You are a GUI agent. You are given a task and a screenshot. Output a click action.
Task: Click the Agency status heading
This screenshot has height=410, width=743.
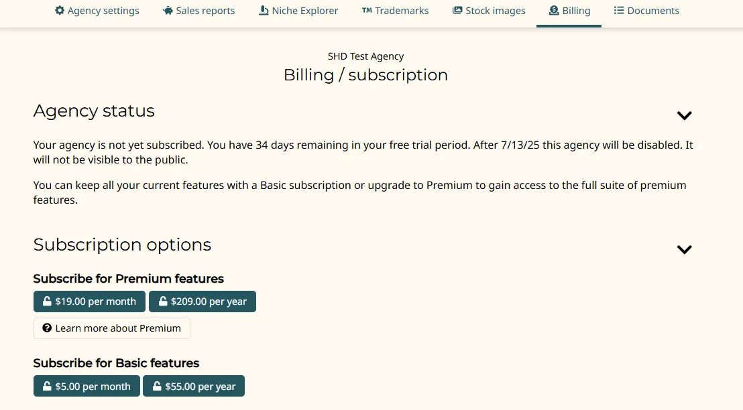94,111
